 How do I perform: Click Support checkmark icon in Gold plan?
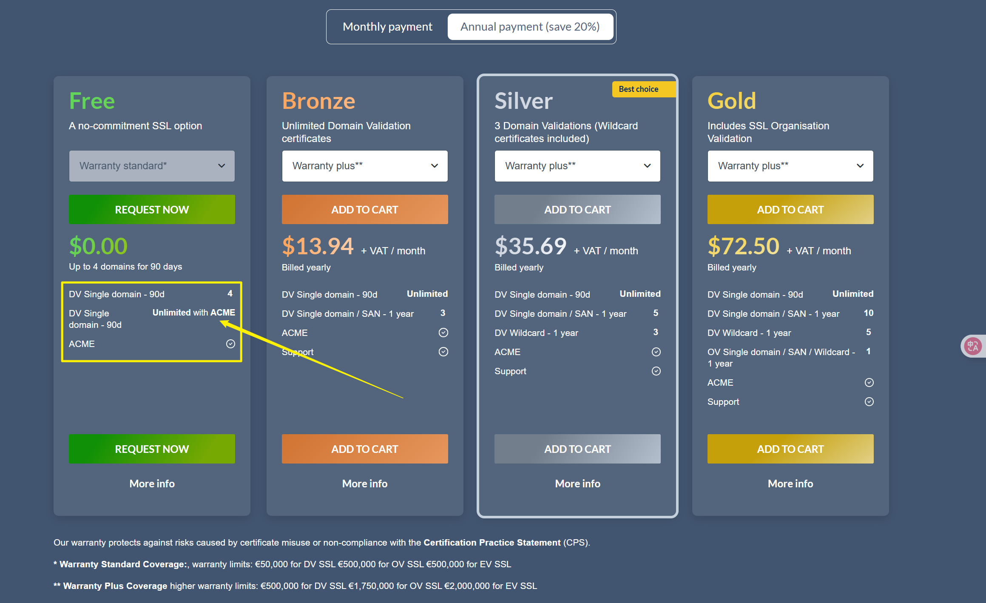click(869, 401)
